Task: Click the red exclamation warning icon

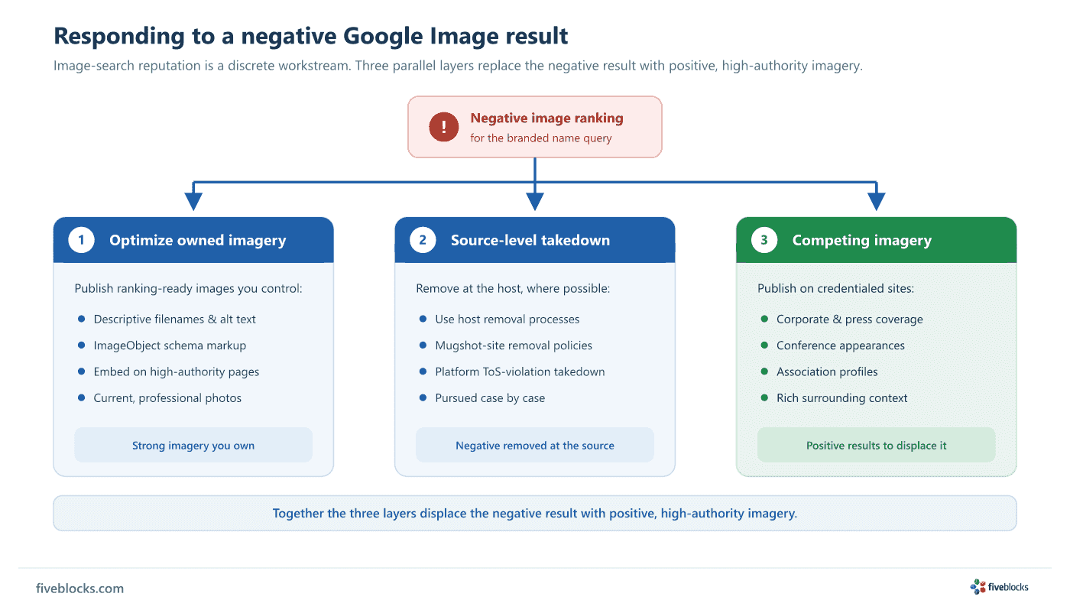Action: click(444, 127)
